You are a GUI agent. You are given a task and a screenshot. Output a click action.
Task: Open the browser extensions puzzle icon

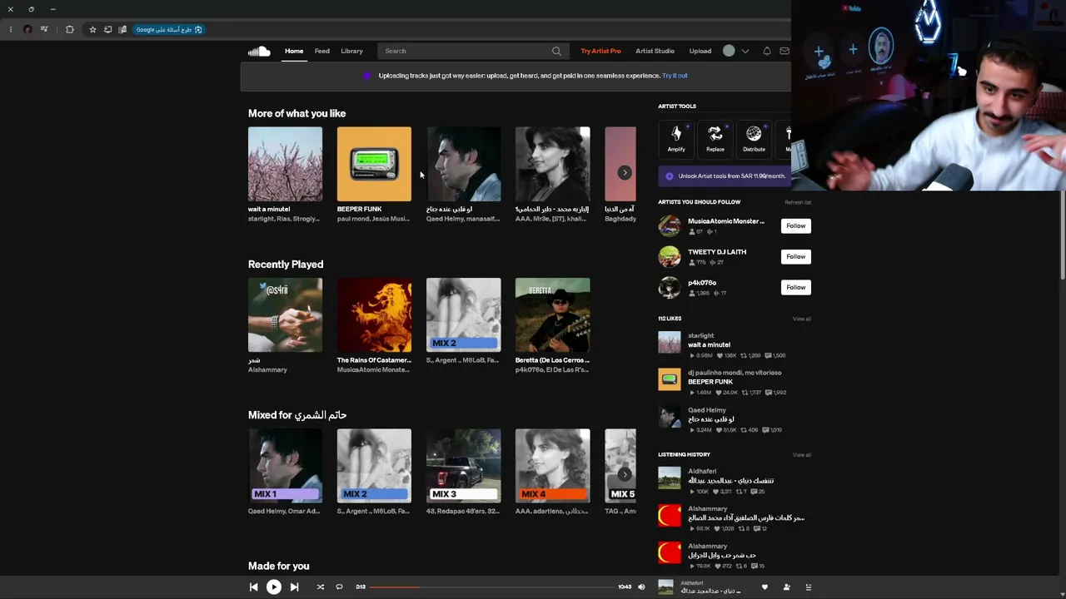click(70, 30)
